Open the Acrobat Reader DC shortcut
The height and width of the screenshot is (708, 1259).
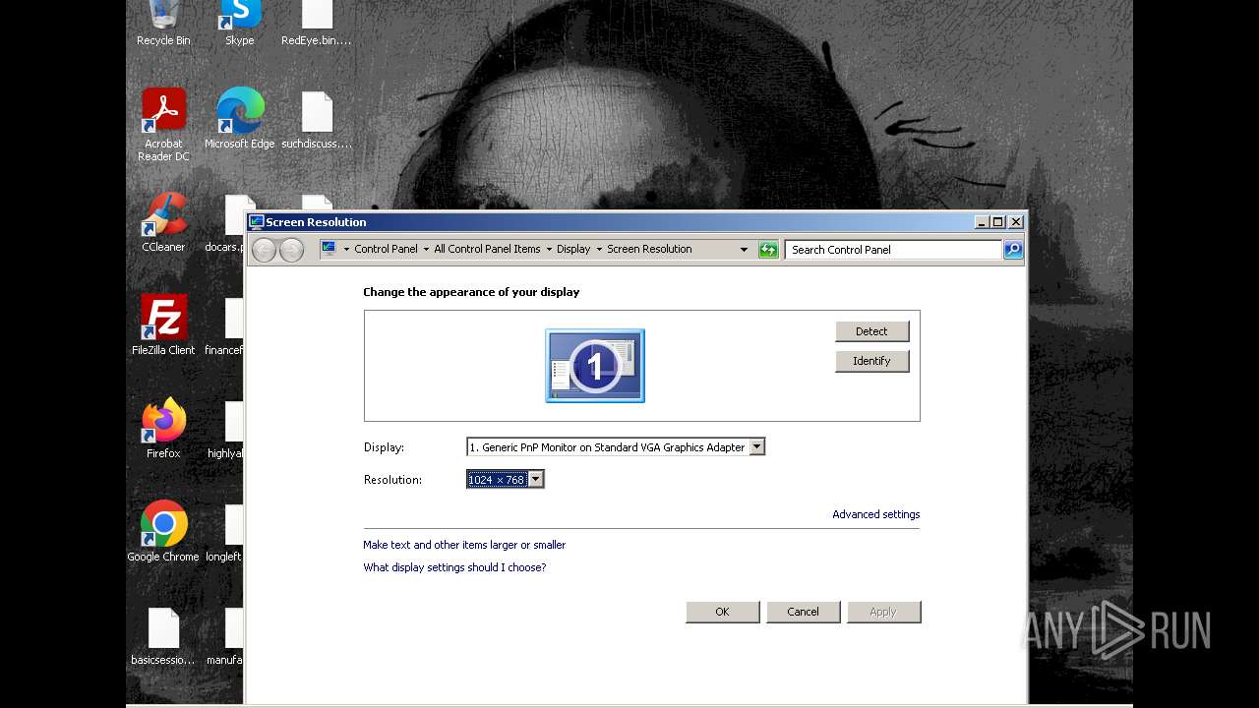163,125
